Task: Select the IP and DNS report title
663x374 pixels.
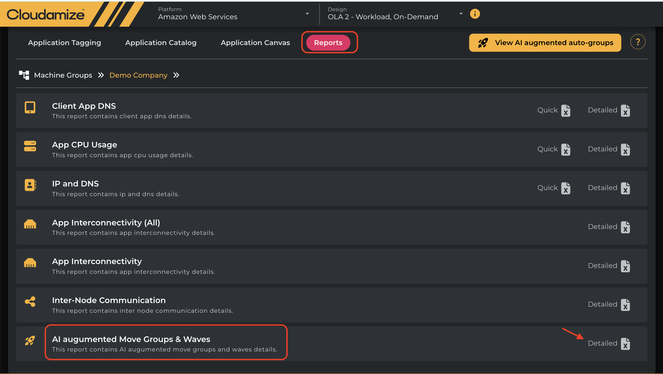Action: tap(75, 184)
